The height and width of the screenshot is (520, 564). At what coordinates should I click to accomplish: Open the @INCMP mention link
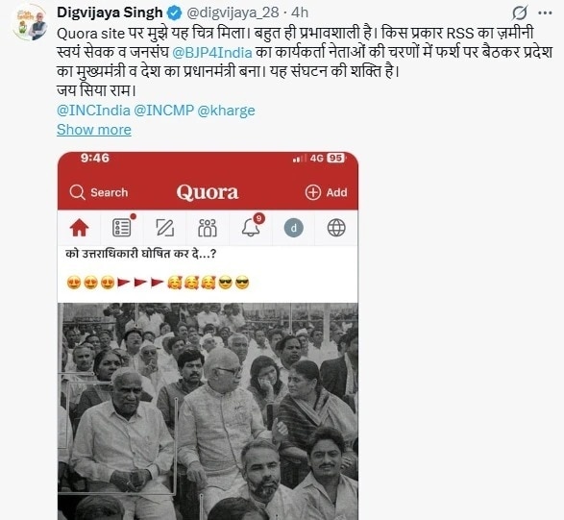(x=164, y=111)
